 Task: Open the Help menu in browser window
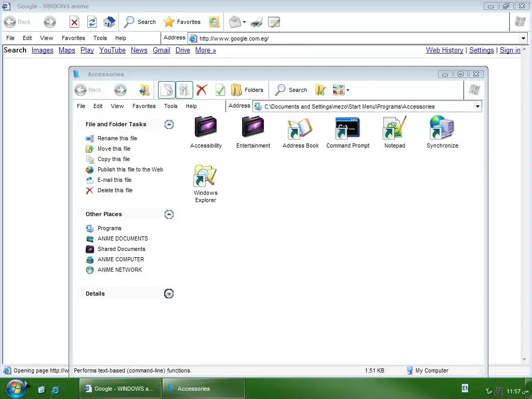pyautogui.click(x=121, y=38)
